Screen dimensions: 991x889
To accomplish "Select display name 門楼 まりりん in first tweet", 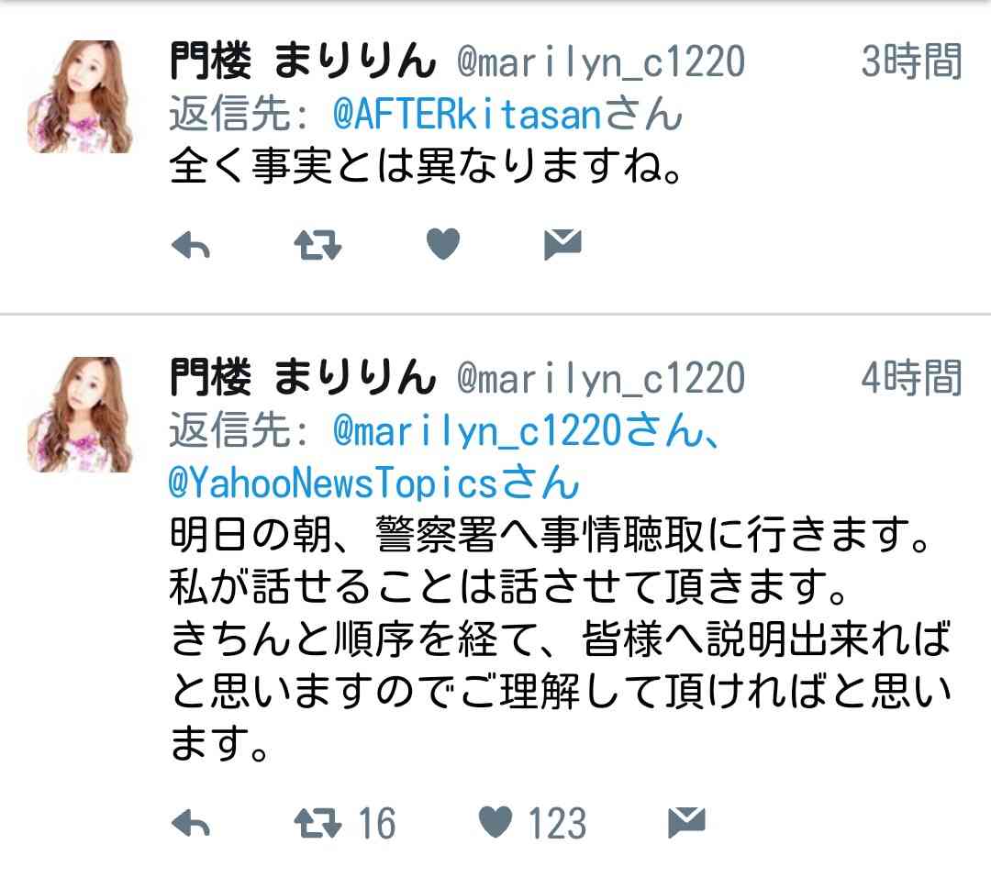I will [x=303, y=61].
